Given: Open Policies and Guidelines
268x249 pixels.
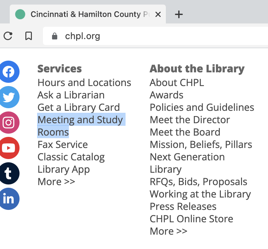Looking at the screenshot, I should (x=202, y=107).
